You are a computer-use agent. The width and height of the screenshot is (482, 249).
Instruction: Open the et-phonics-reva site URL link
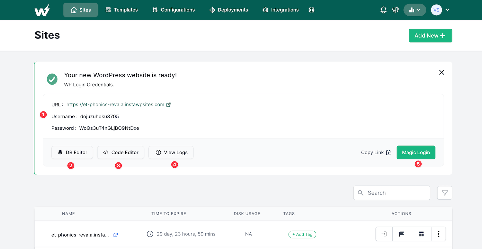(115, 104)
